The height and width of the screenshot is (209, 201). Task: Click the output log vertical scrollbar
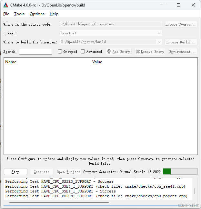[x=195, y=191]
